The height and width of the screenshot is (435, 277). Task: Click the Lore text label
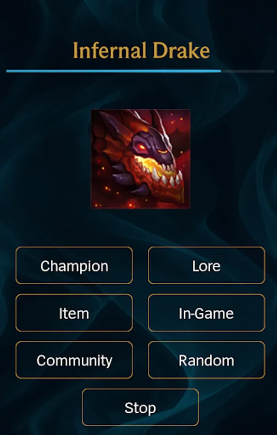[x=206, y=266]
